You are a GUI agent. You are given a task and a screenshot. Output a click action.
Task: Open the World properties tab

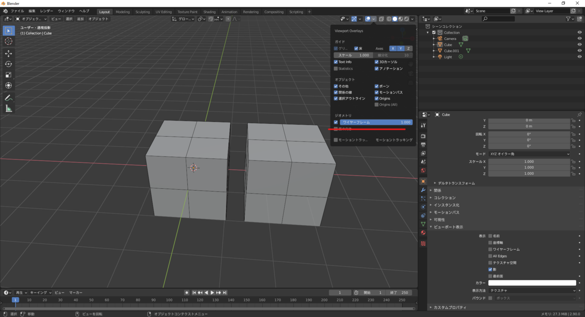423,171
